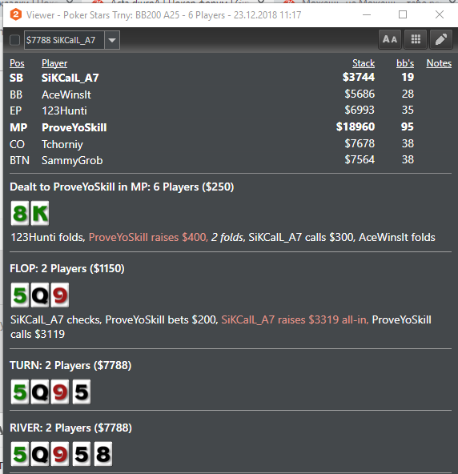The image size is (458, 474).
Task: Open the Notes column header
Action: pyautogui.click(x=439, y=63)
